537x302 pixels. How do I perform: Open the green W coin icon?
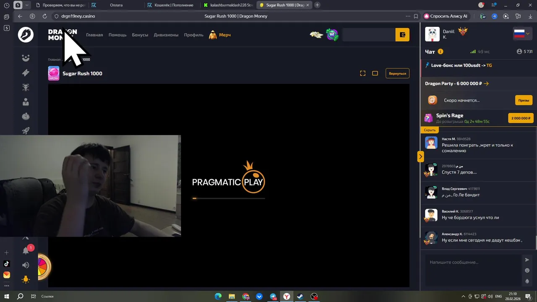pyautogui.click(x=332, y=35)
